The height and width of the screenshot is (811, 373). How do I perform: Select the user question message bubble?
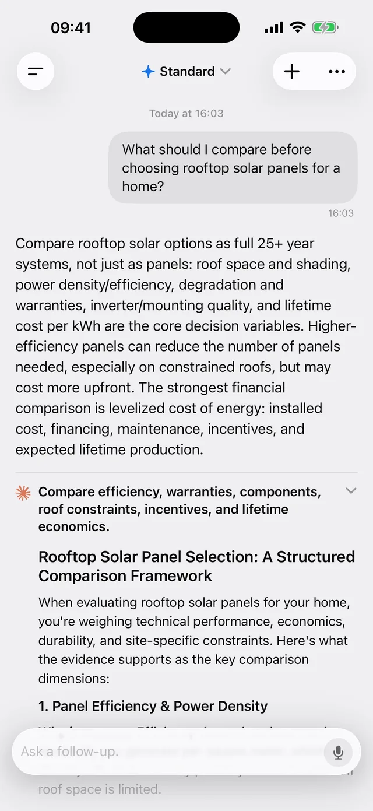click(x=233, y=168)
